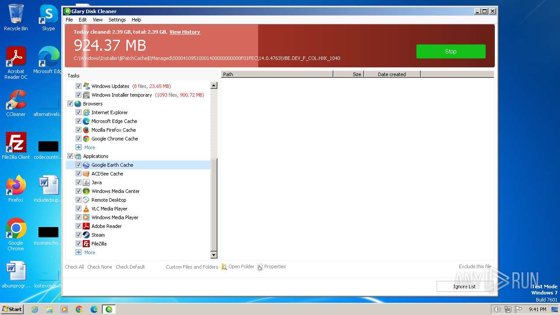Open Recycle Bin on desktop
Viewport: 560px width, 315px height.
click(x=16, y=17)
